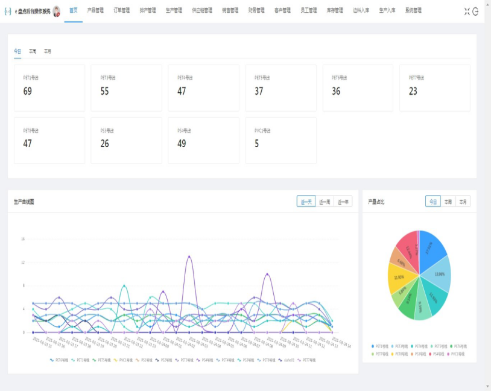This screenshot has width=491, height=391.
Task: Open the 库存管理 menu item
Action: point(335,11)
